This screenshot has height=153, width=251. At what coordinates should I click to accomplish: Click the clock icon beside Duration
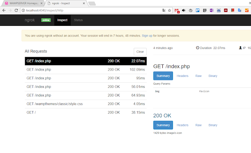(x=198, y=48)
